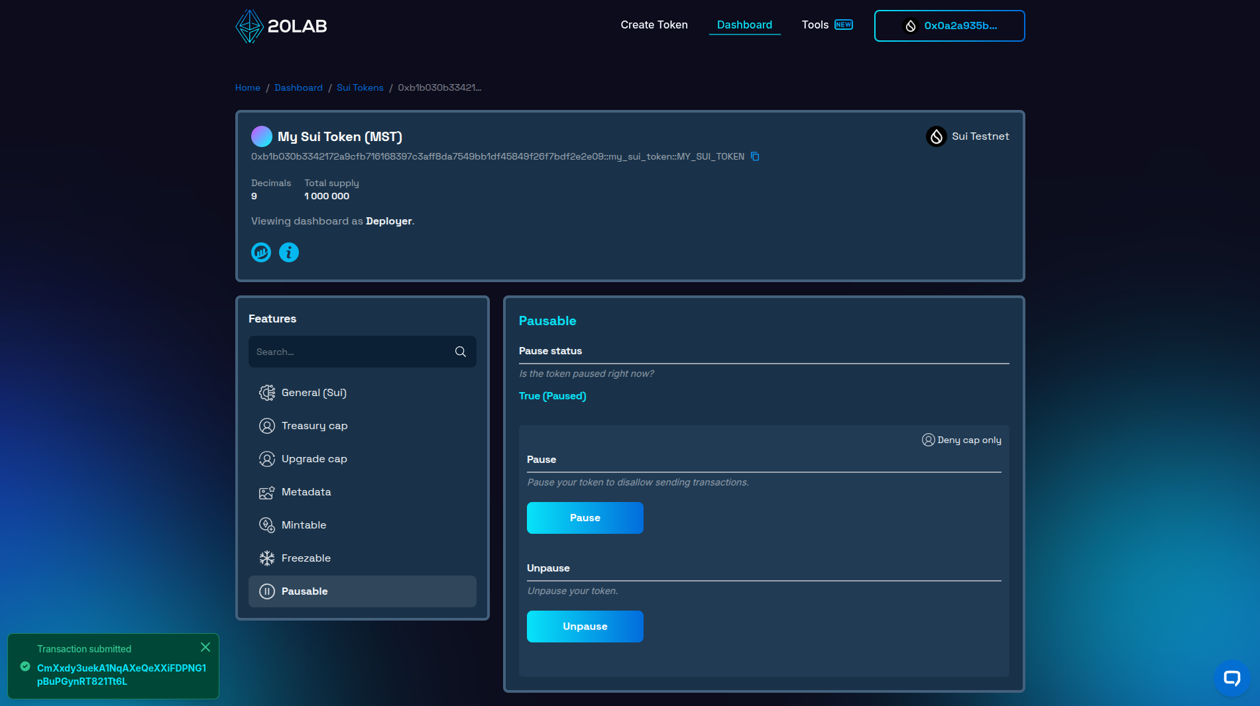
Task: Go to the Dashboard tab
Action: [744, 25]
